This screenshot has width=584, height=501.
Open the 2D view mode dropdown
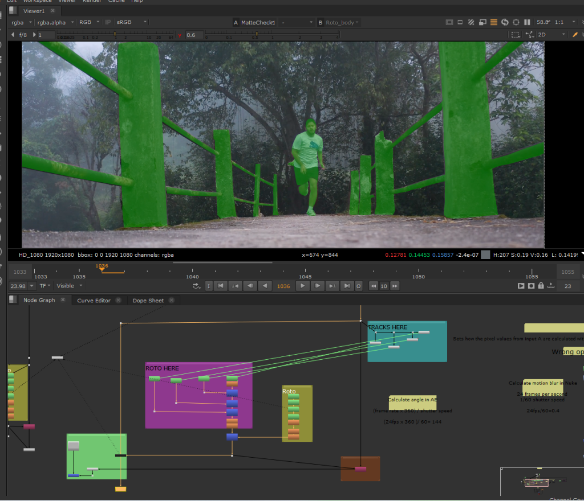point(551,35)
